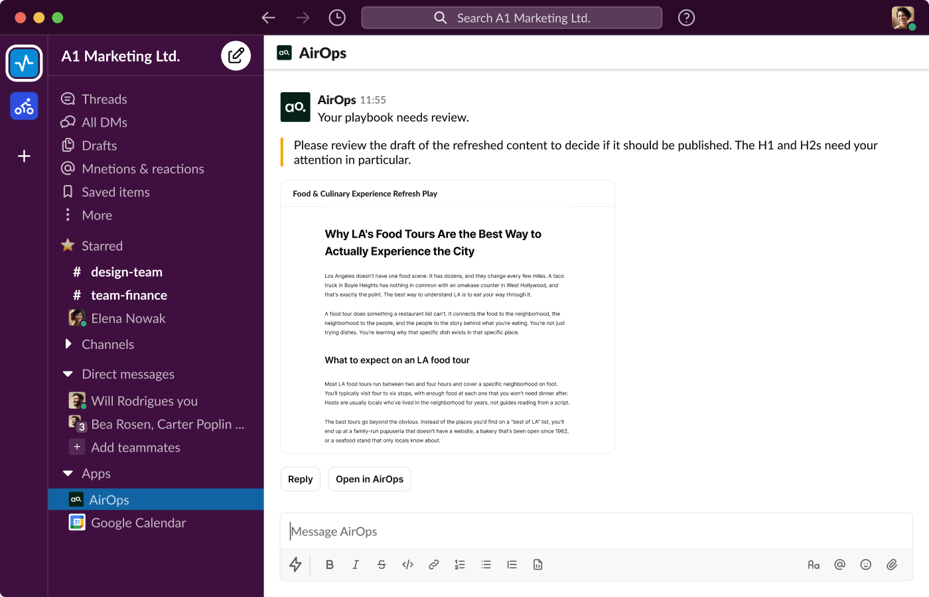Open Mnetions & reactions in the sidebar
Viewport: 929px width, 597px height.
[143, 168]
